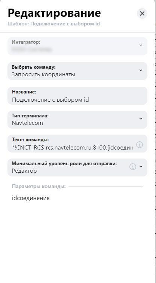Viewport: 156px width, 283px height.
Task: Click the Название input with Подключение text
Action: 77,96
